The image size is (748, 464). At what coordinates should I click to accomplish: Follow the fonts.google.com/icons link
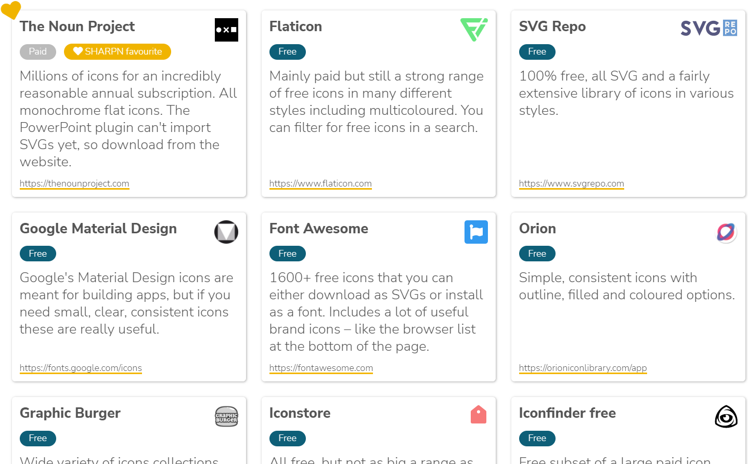81,368
